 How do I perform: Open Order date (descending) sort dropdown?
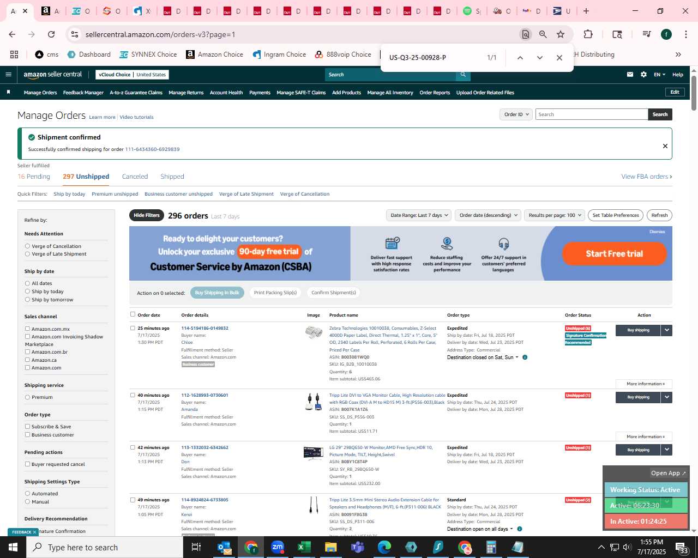(x=488, y=215)
